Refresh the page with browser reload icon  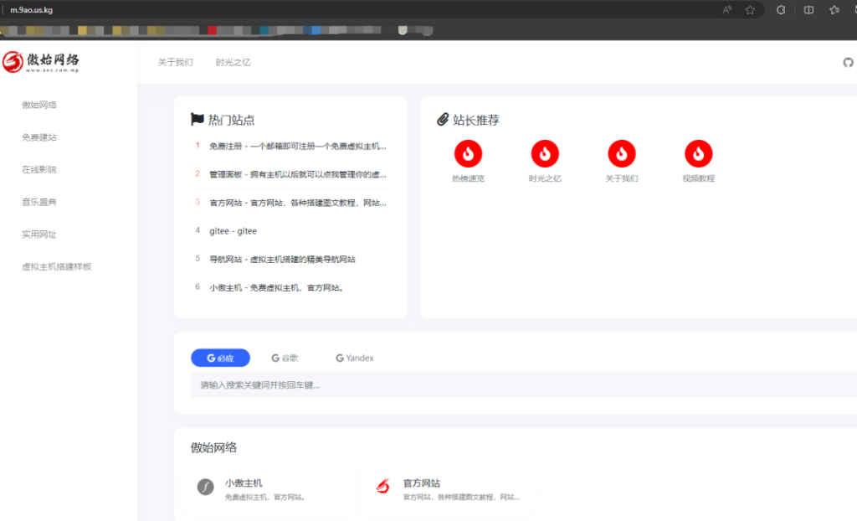[780, 10]
